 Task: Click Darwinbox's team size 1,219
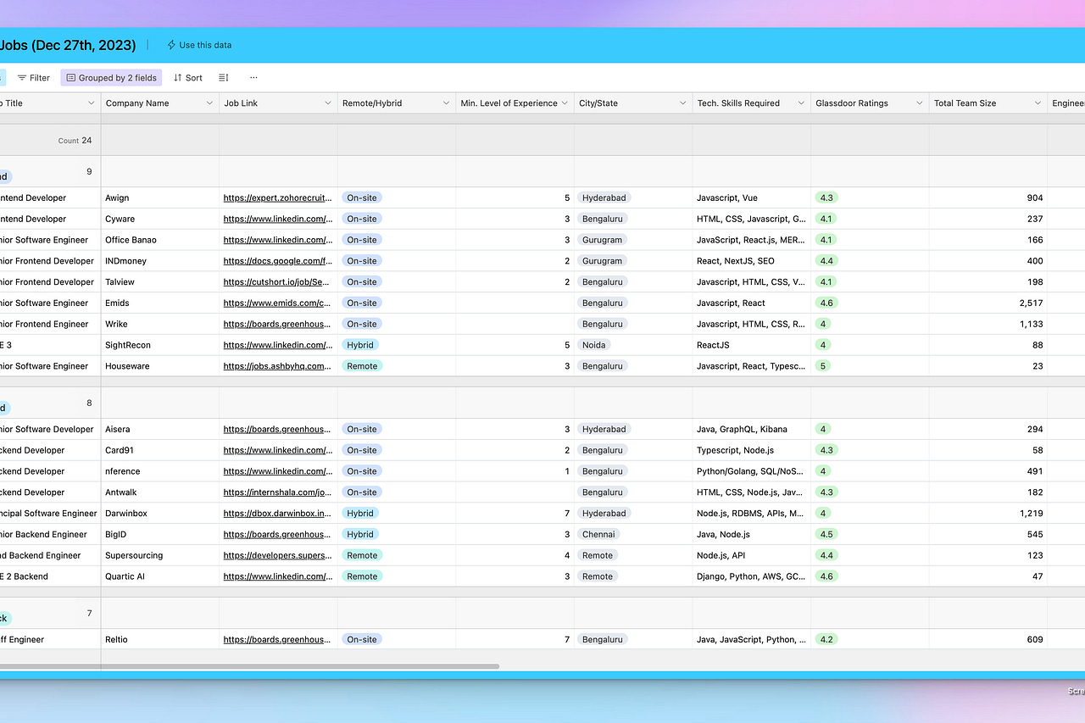1031,514
